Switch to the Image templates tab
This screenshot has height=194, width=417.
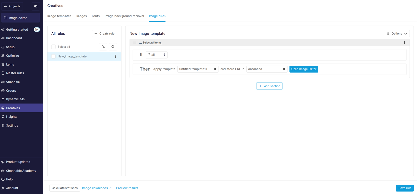tap(59, 16)
